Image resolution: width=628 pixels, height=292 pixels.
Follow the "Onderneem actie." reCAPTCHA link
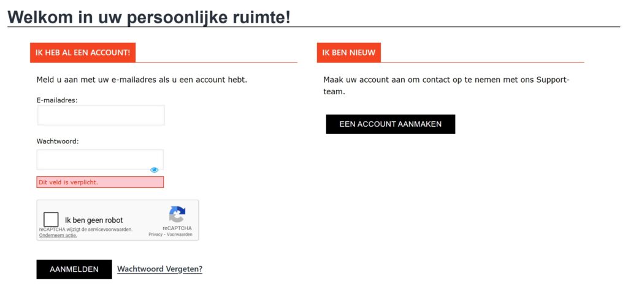point(58,235)
